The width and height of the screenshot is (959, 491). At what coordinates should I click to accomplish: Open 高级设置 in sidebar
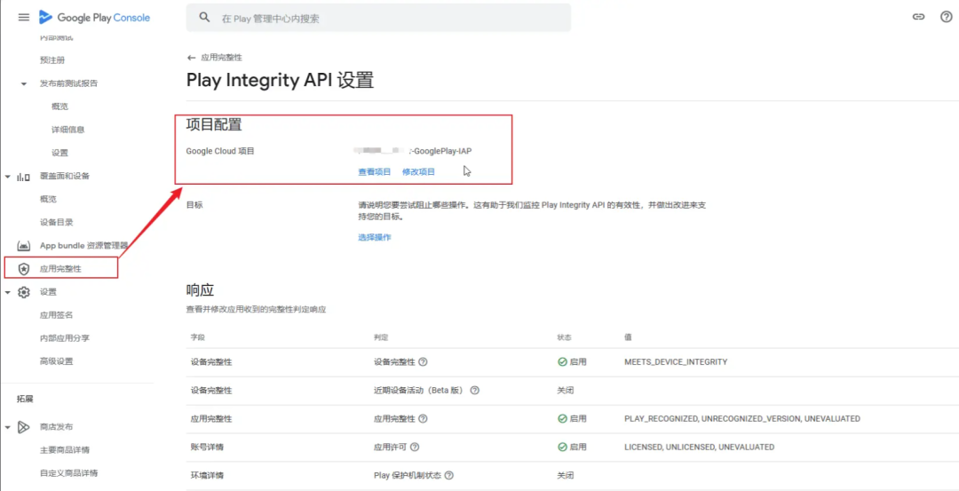click(56, 361)
